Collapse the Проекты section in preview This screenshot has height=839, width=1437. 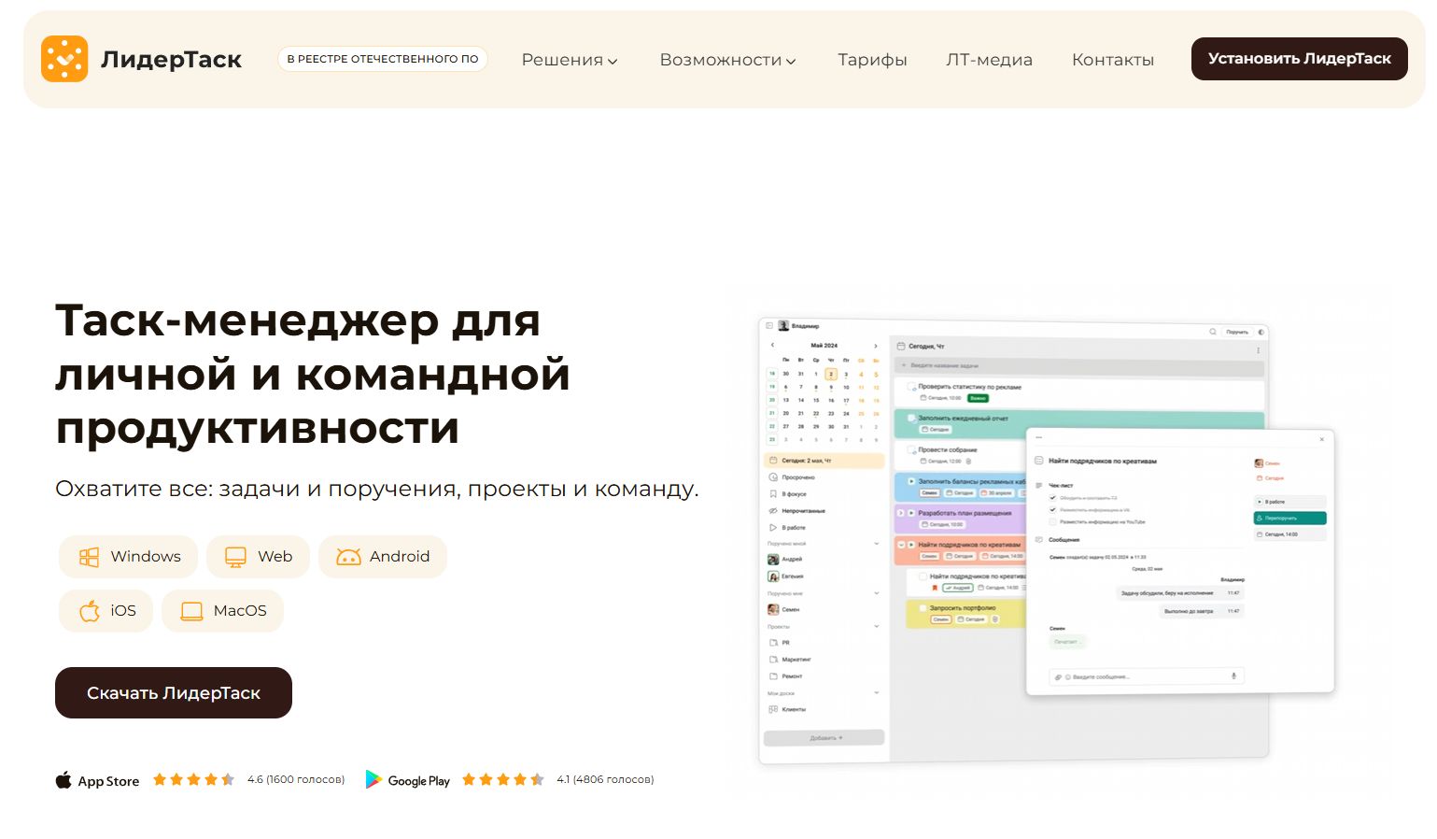[876, 626]
